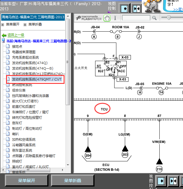The height and width of the screenshot is (189, 183).
Task: Click page icon beside 倒车雷达系统
Action: 8,150
